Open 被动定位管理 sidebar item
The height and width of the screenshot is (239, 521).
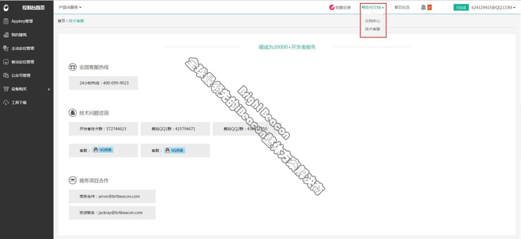pos(23,62)
